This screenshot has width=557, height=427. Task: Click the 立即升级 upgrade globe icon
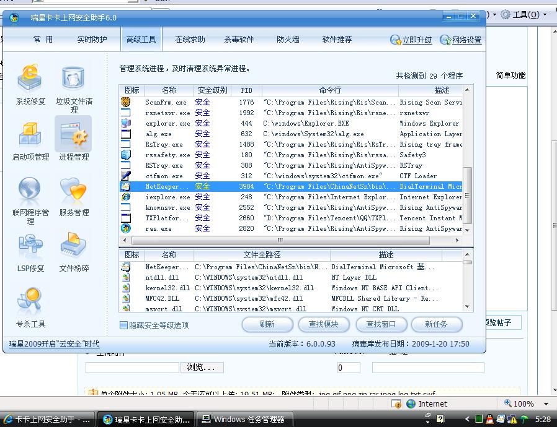tap(395, 40)
